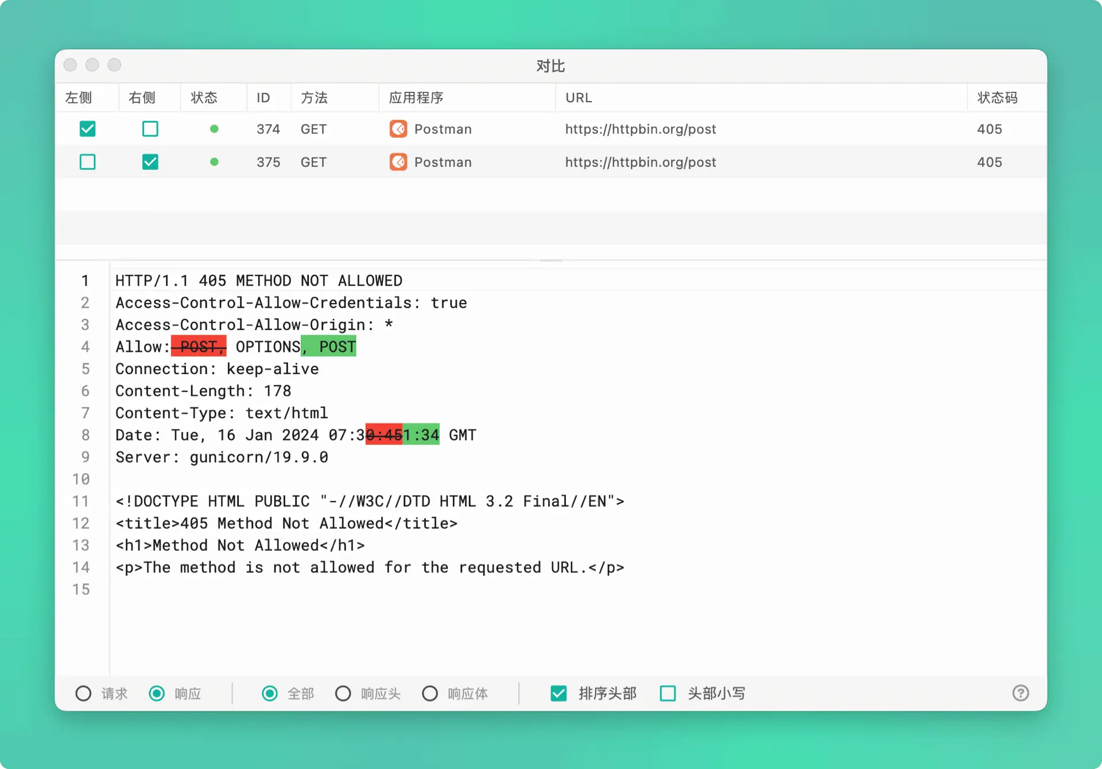1102x769 pixels.
Task: Click the 对比 window title
Action: point(550,66)
